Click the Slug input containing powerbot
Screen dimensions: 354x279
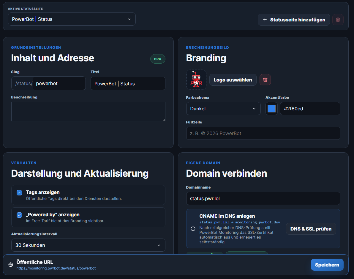point(59,83)
